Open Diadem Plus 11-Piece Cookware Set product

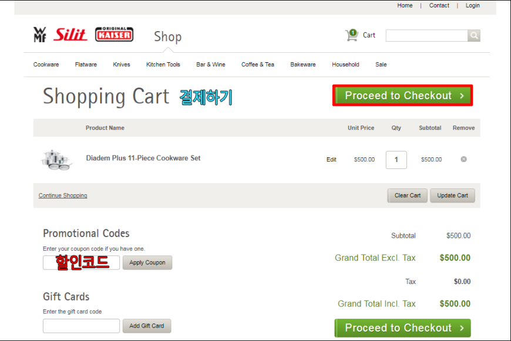(x=143, y=158)
